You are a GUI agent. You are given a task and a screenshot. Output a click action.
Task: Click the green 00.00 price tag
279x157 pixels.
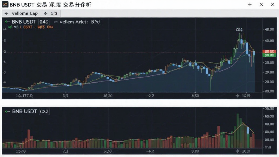269,55
